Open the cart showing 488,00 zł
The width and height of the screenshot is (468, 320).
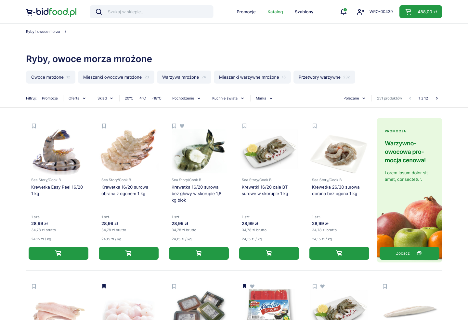(x=421, y=12)
